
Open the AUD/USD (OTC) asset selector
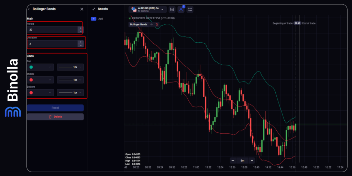(148, 9)
